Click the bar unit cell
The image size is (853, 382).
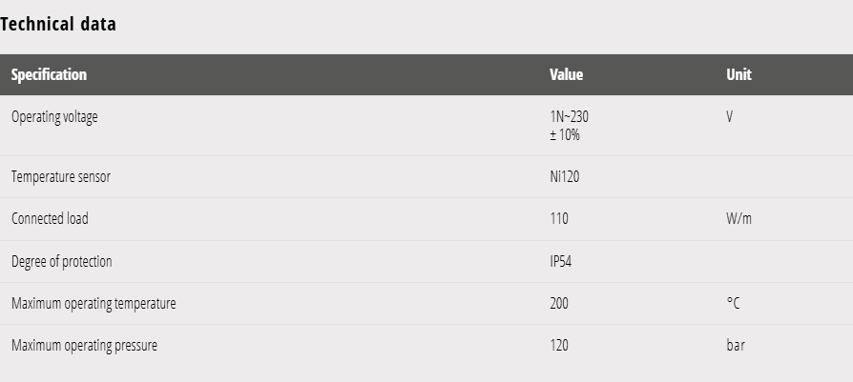click(736, 346)
